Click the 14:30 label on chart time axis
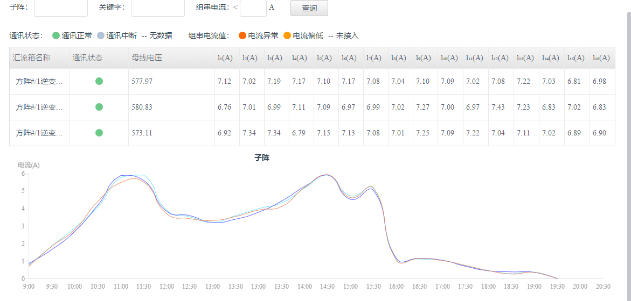The height and width of the screenshot is (301, 631). tap(328, 286)
